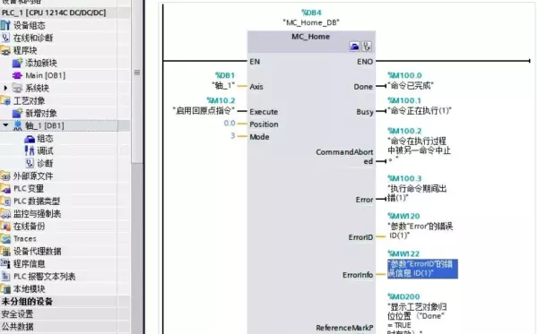Click the highlighted ErrorInfo operand text
Screen dimensions: 538x334
coord(422,269)
